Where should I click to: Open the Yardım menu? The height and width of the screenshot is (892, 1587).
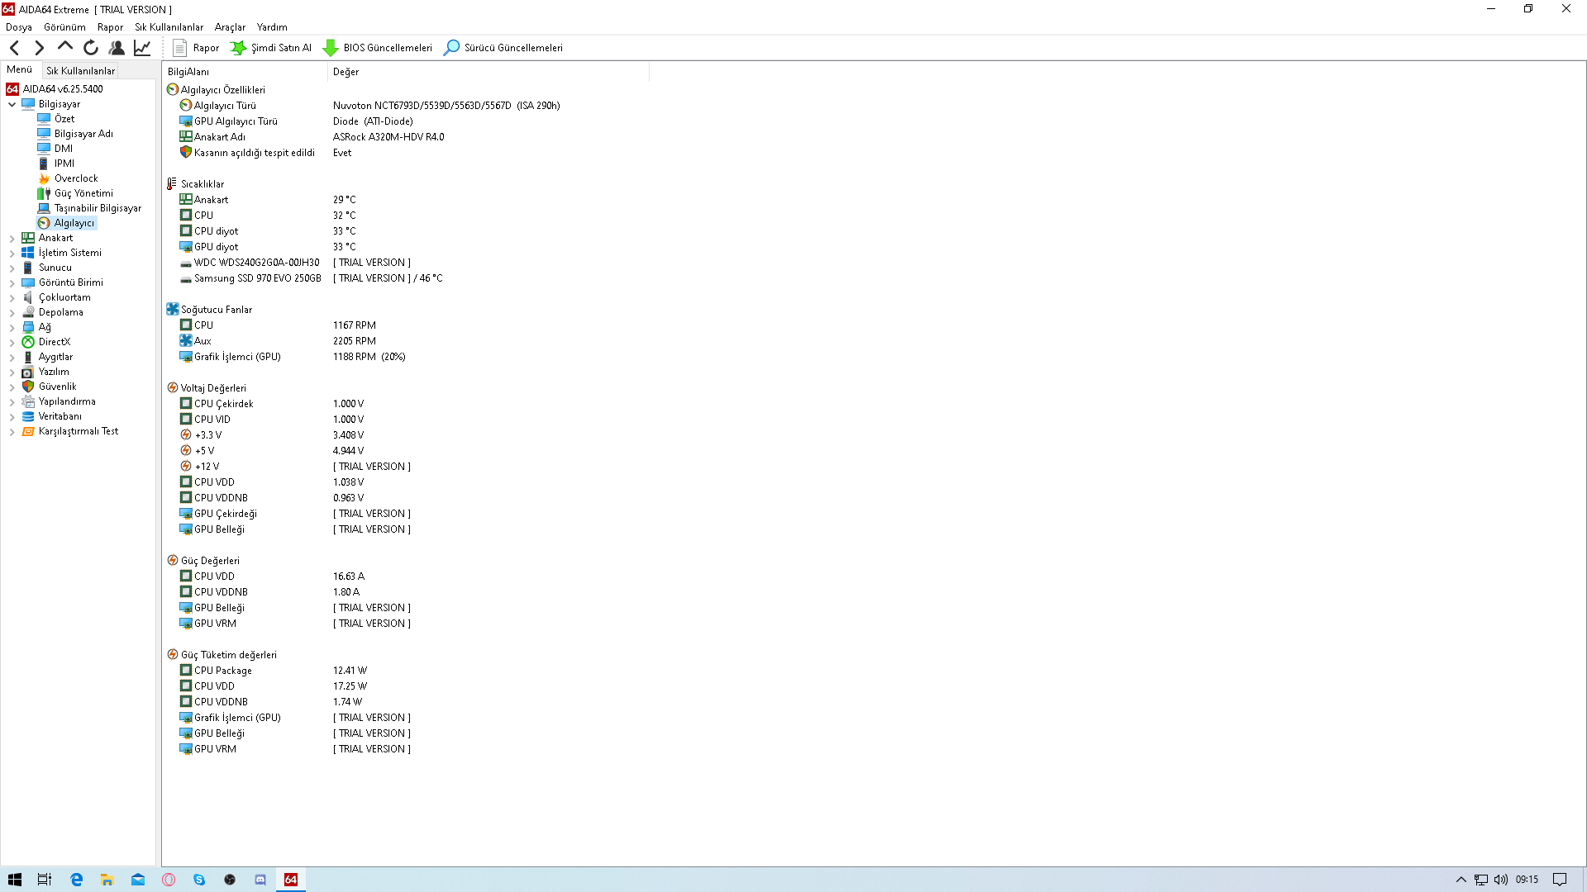[x=272, y=27]
